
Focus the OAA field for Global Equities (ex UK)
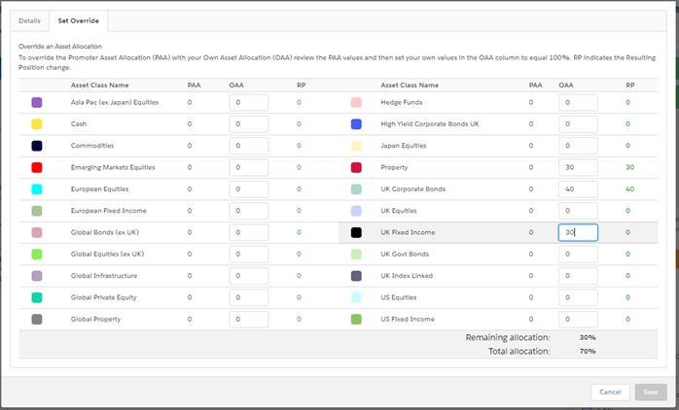pyautogui.click(x=249, y=254)
